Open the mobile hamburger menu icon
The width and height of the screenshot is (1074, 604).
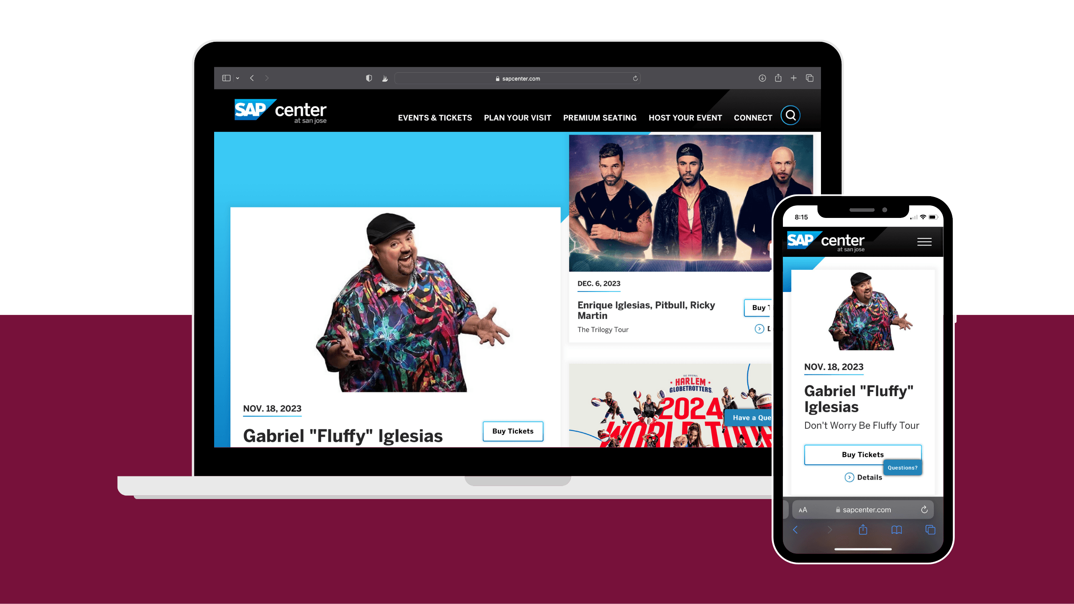pos(924,242)
